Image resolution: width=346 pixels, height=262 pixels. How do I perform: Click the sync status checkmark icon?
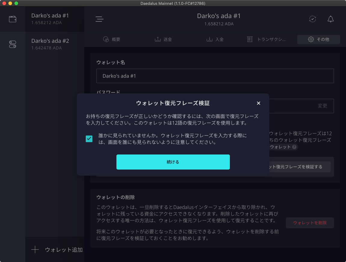(313, 19)
